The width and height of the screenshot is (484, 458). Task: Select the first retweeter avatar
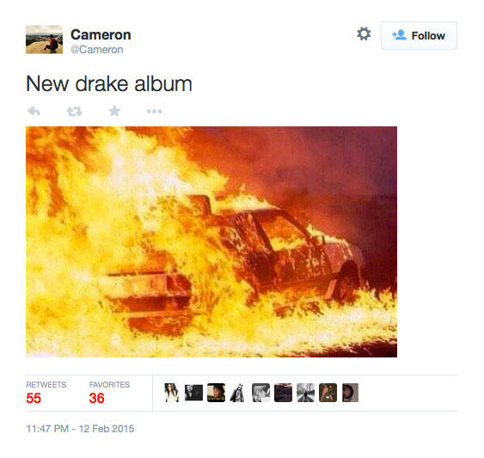pyautogui.click(x=172, y=393)
